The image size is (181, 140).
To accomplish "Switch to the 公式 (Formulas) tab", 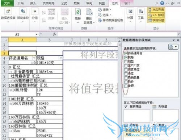I will [x=64, y=3].
